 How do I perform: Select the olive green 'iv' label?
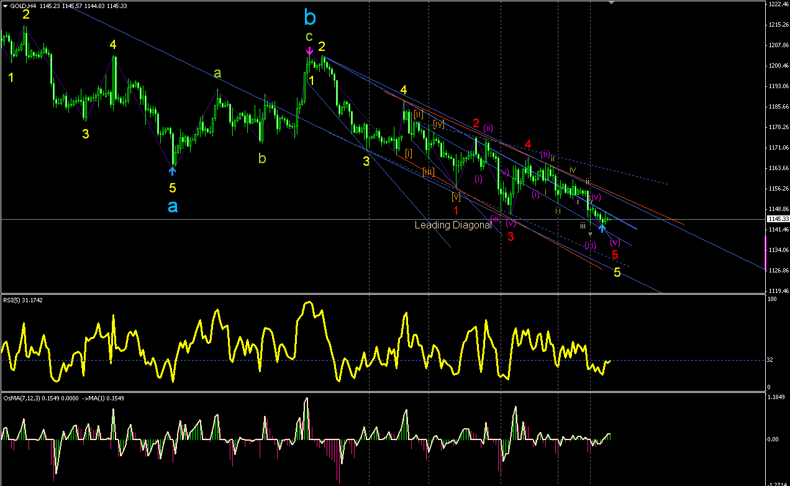[573, 169]
